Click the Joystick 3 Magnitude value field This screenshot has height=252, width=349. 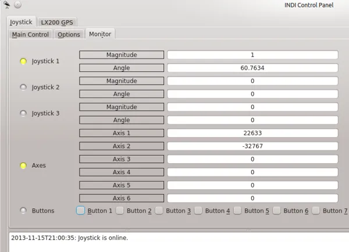tap(252, 107)
